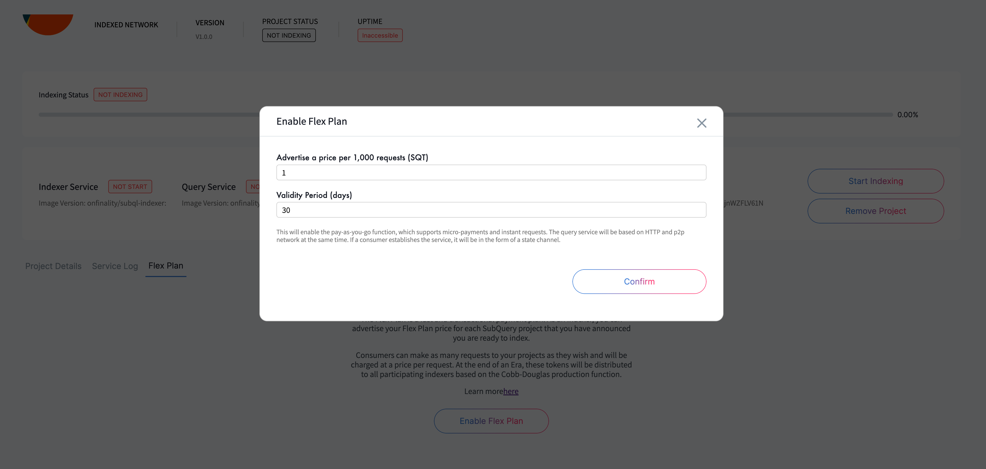
Task: Click the Remove Project button
Action: (x=875, y=211)
